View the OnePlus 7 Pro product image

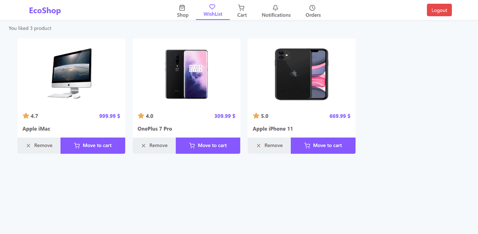186,74
